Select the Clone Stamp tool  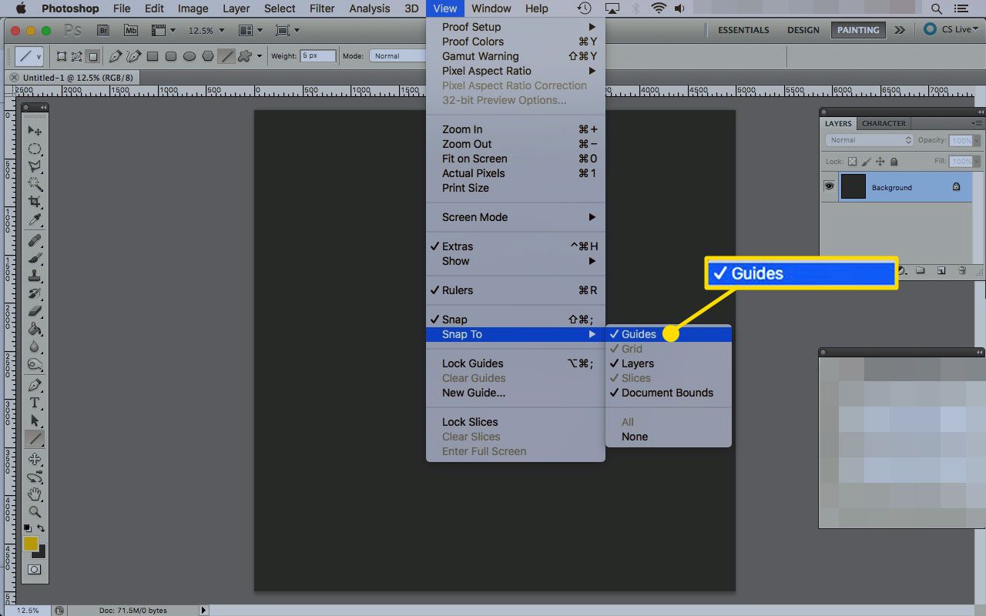[35, 276]
